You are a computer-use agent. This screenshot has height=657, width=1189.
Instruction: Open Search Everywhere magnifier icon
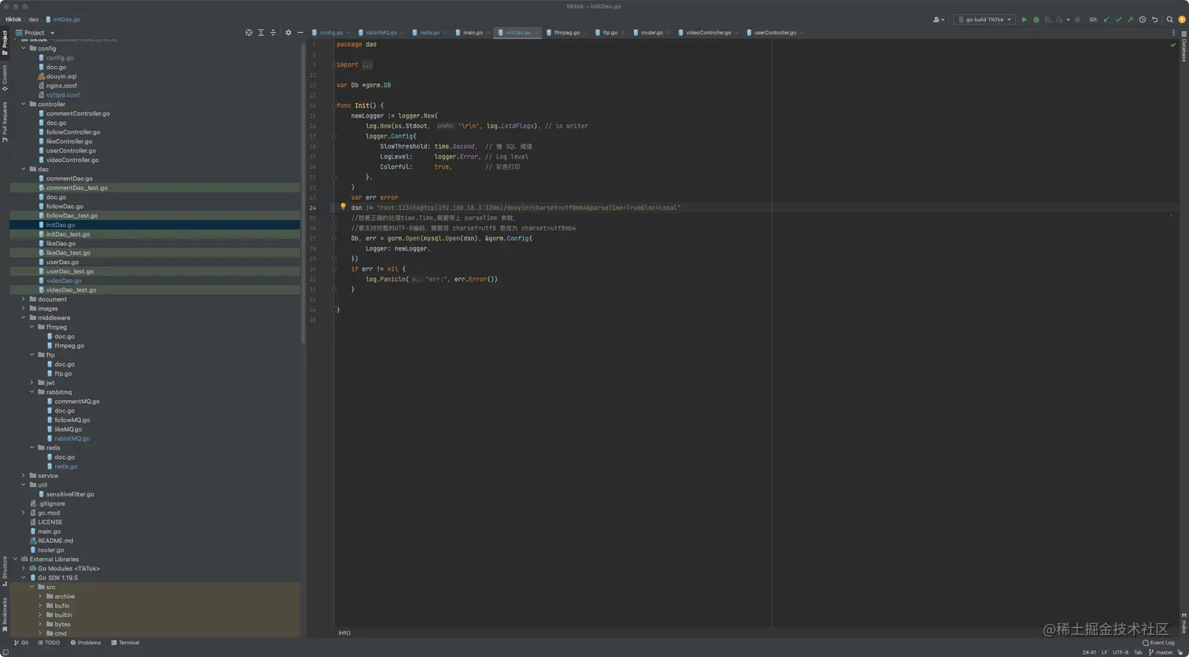coord(1169,19)
